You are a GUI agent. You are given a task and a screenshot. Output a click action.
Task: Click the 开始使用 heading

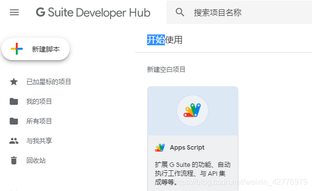click(x=164, y=40)
